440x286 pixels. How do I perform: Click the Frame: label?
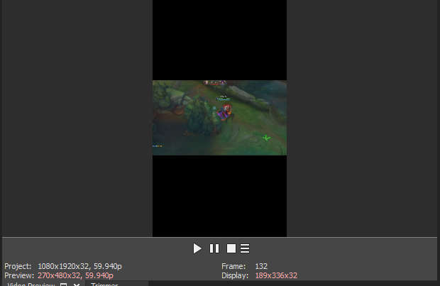click(x=233, y=266)
